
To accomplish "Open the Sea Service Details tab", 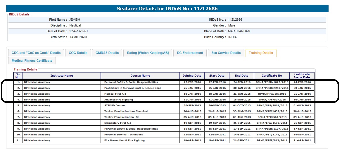I will pos(226,53).
